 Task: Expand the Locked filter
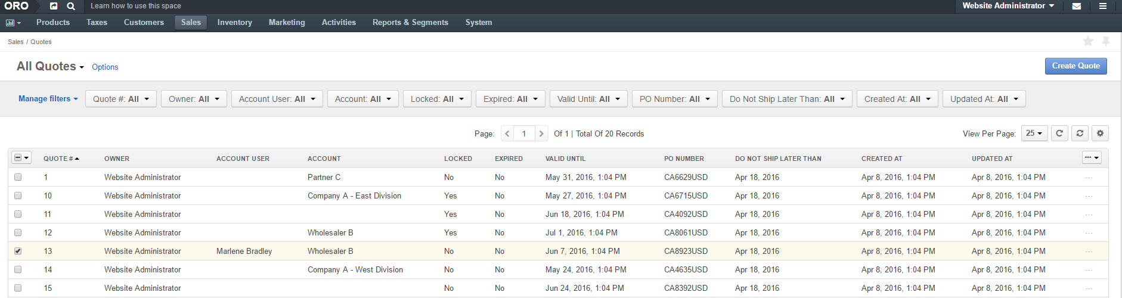[437, 99]
